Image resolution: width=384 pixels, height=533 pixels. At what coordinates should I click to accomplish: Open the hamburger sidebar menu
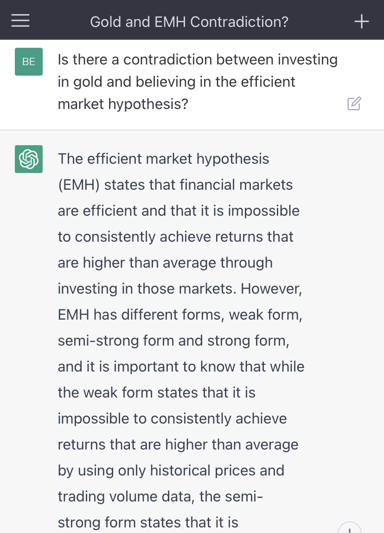[x=20, y=21]
